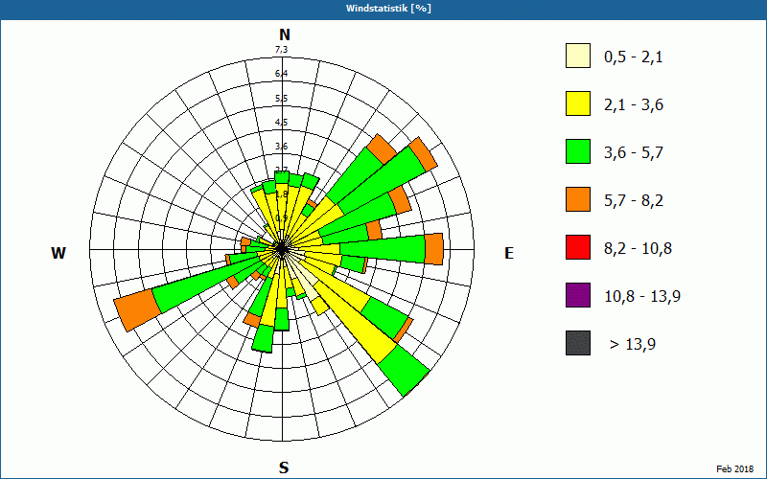Viewport: 767px width, 479px height.
Task: Click the S compass label
Action: coord(284,468)
